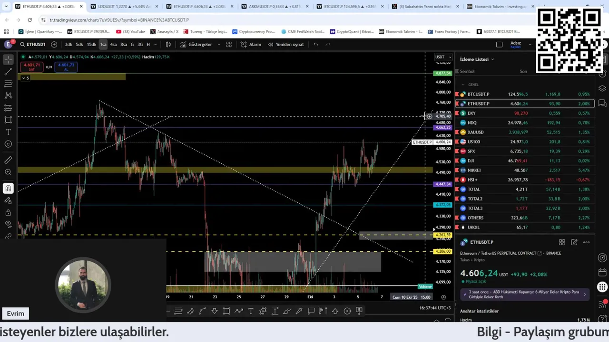The image size is (609, 342).
Task: Click the arrow-up icon in drawing favorites bar
Action: 335,311
